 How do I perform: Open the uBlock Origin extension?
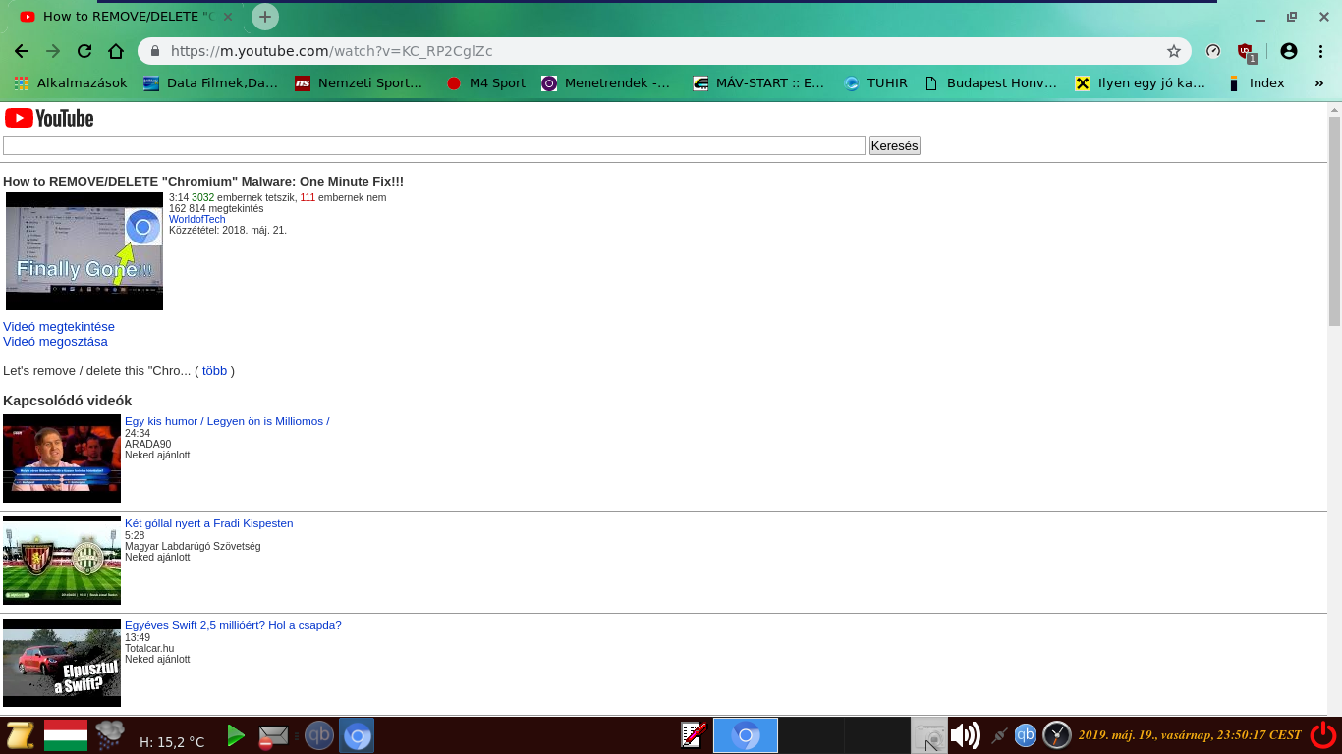point(1246,52)
